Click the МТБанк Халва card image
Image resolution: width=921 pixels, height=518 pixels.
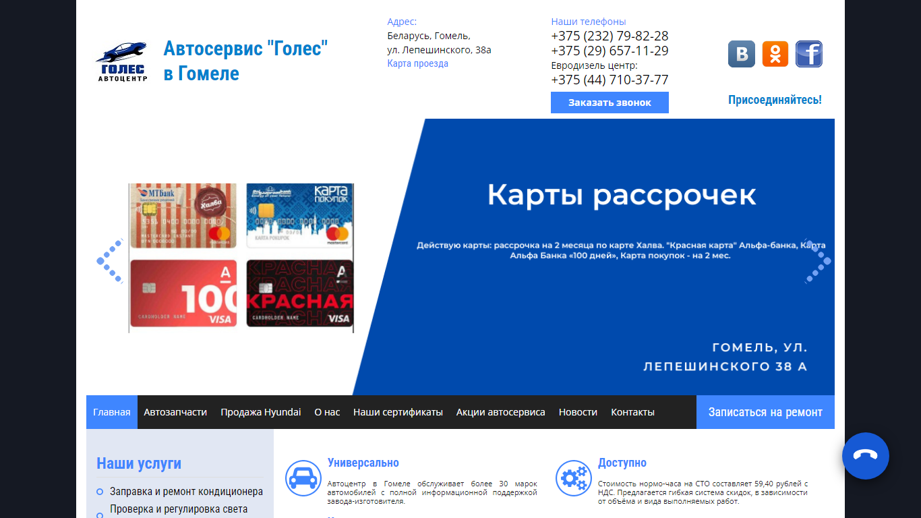click(183, 216)
